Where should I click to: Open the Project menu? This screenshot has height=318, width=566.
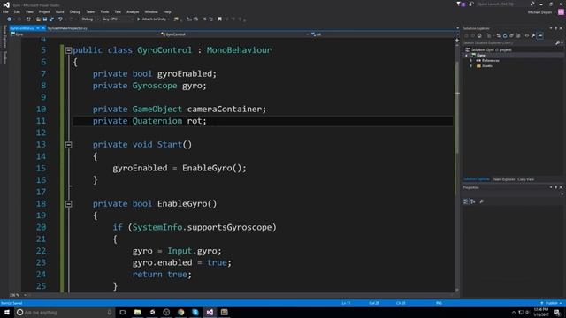click(44, 11)
